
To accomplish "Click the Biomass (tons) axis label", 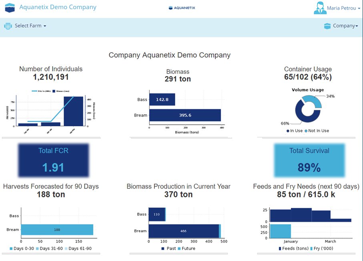I will [187, 132].
